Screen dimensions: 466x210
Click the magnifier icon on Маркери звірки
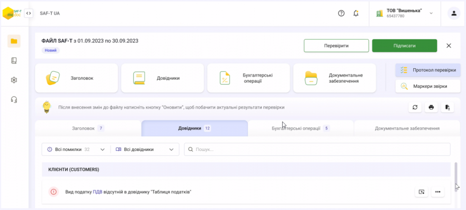(404, 86)
